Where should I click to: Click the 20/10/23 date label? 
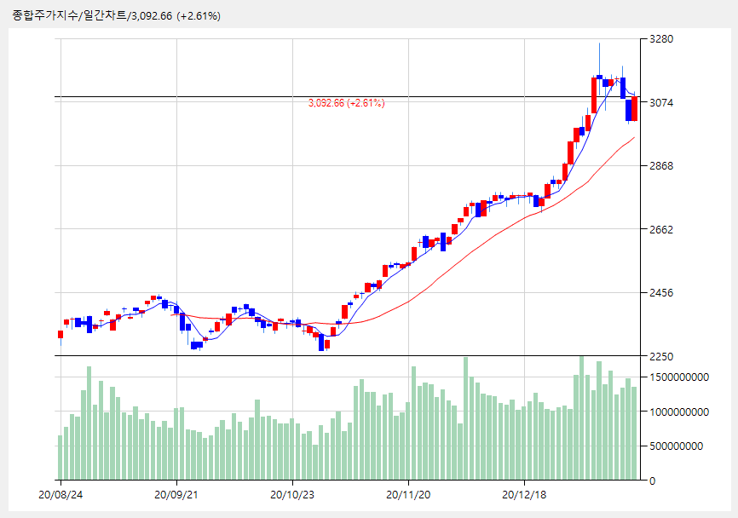[x=292, y=495]
